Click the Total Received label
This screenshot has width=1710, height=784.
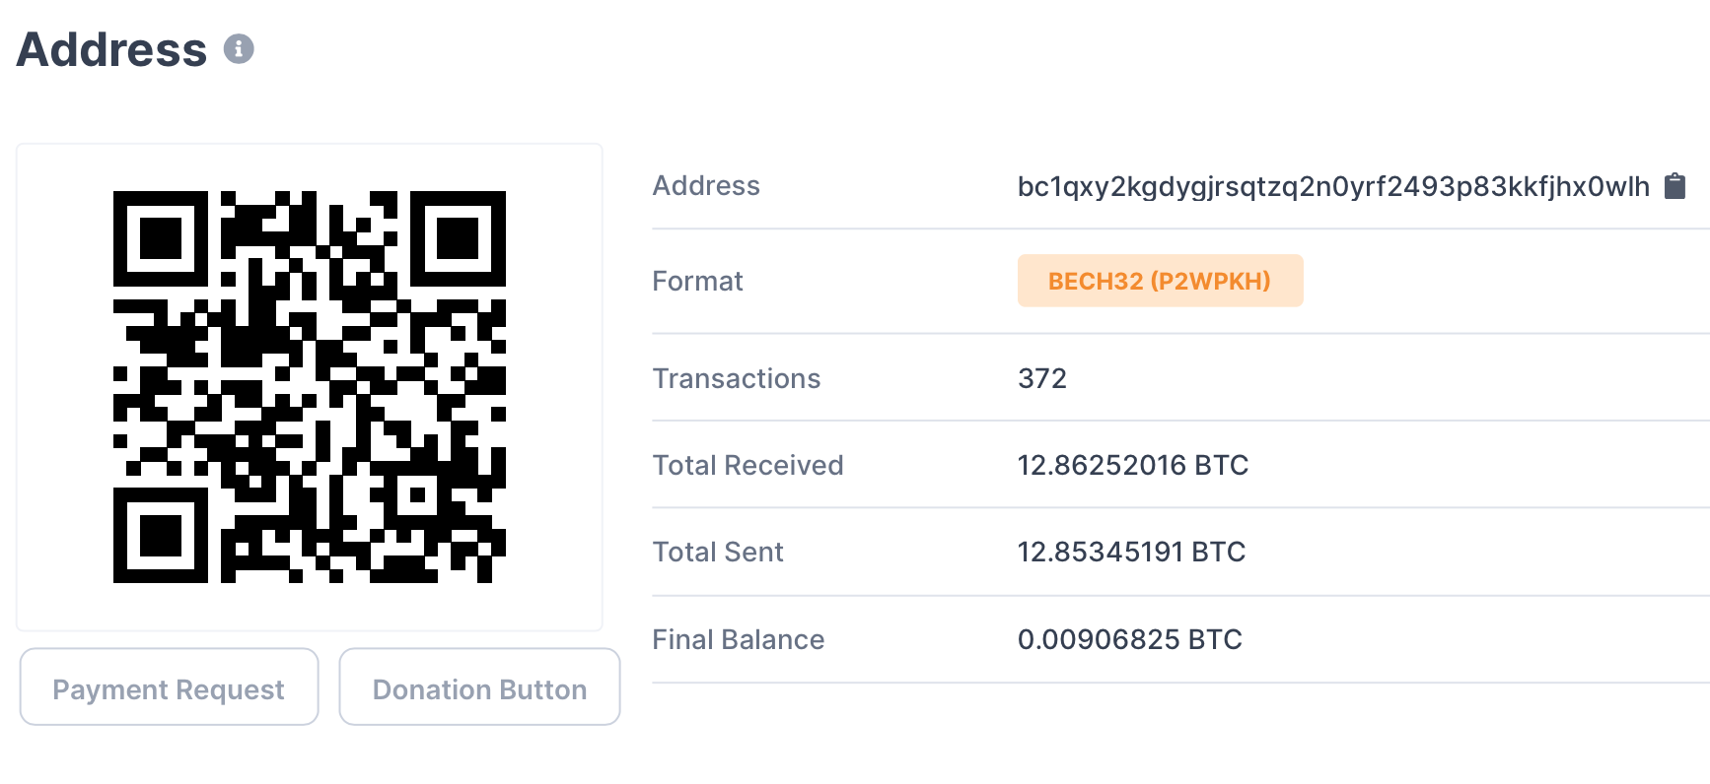748,466
